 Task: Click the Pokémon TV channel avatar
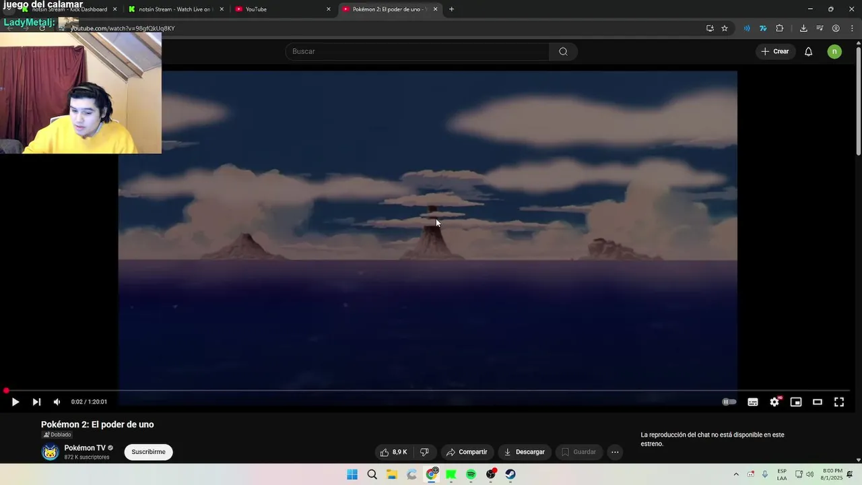pyautogui.click(x=51, y=452)
